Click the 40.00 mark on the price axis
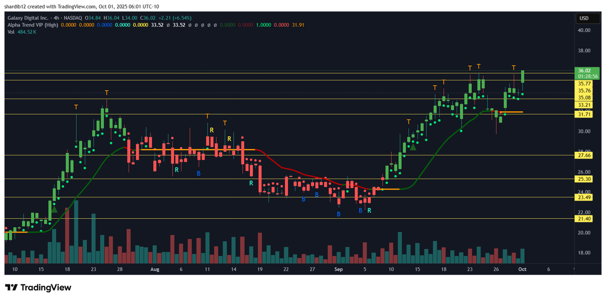The height and width of the screenshot is (300, 606). pos(584,30)
